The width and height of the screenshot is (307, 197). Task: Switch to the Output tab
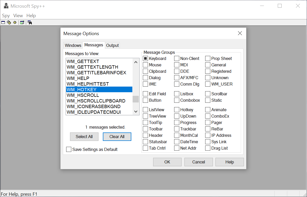pos(112,45)
